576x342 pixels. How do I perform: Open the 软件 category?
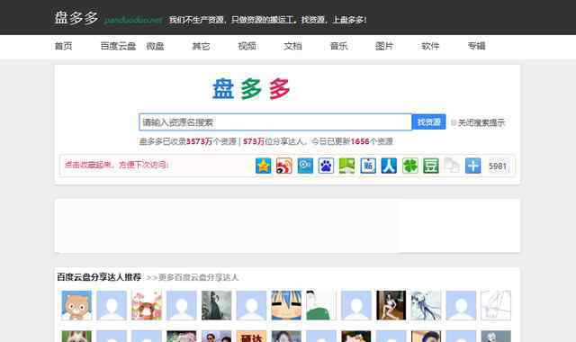tap(430, 46)
